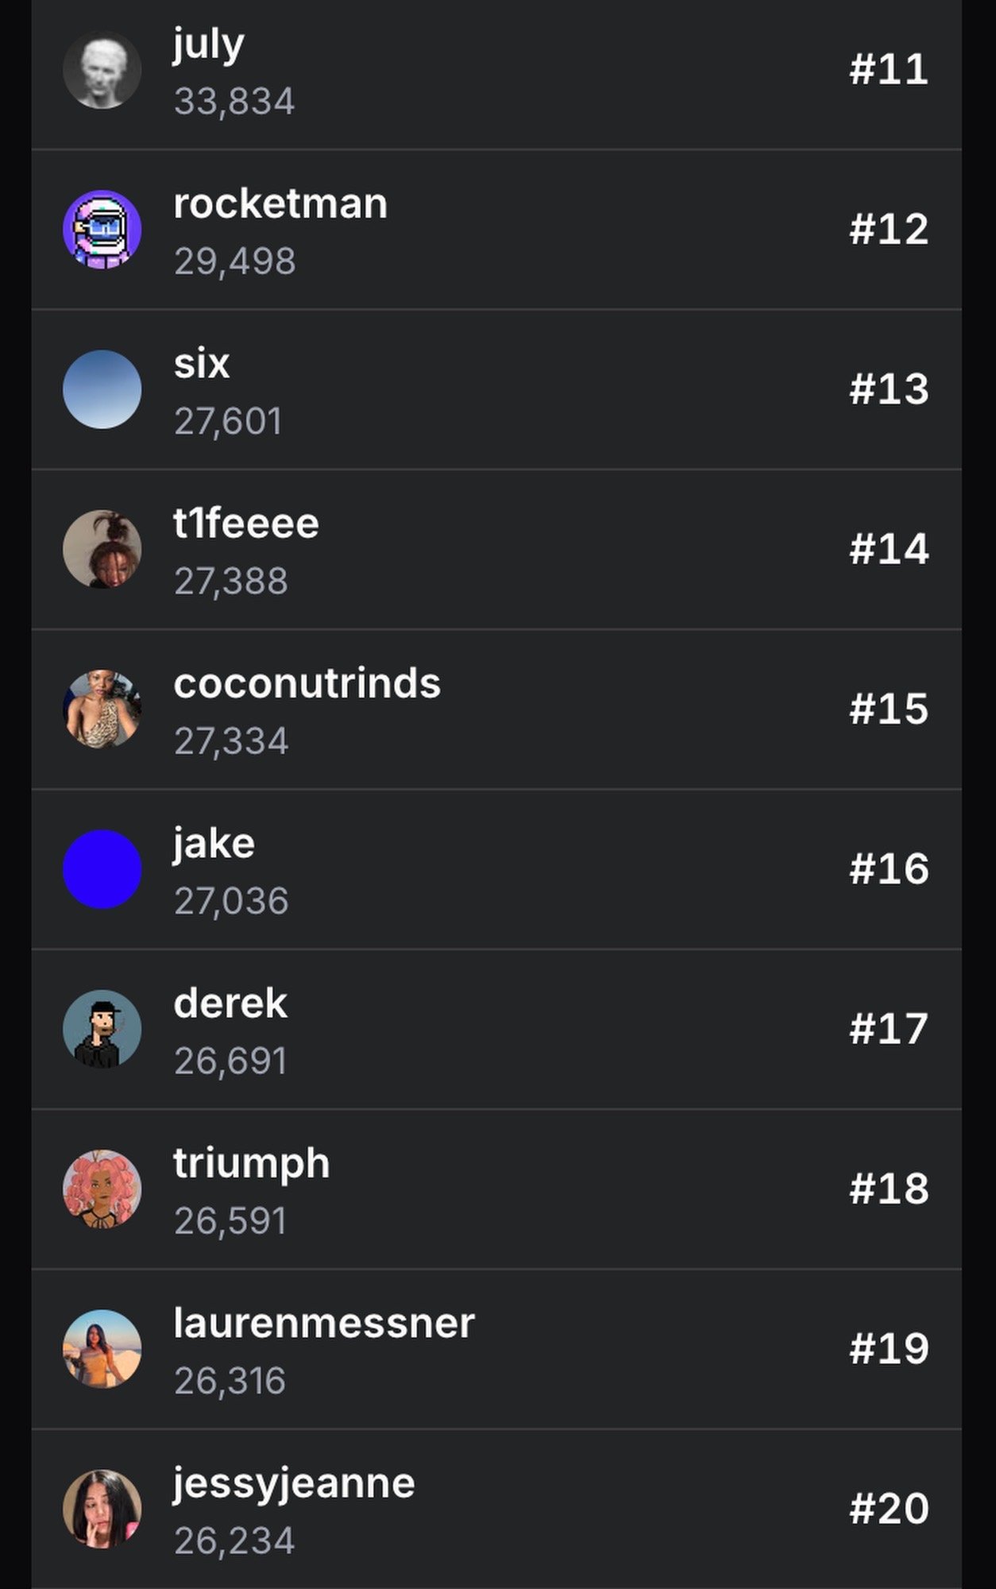Click the #16 rank badge
The height and width of the screenshot is (1589, 996).
click(888, 869)
